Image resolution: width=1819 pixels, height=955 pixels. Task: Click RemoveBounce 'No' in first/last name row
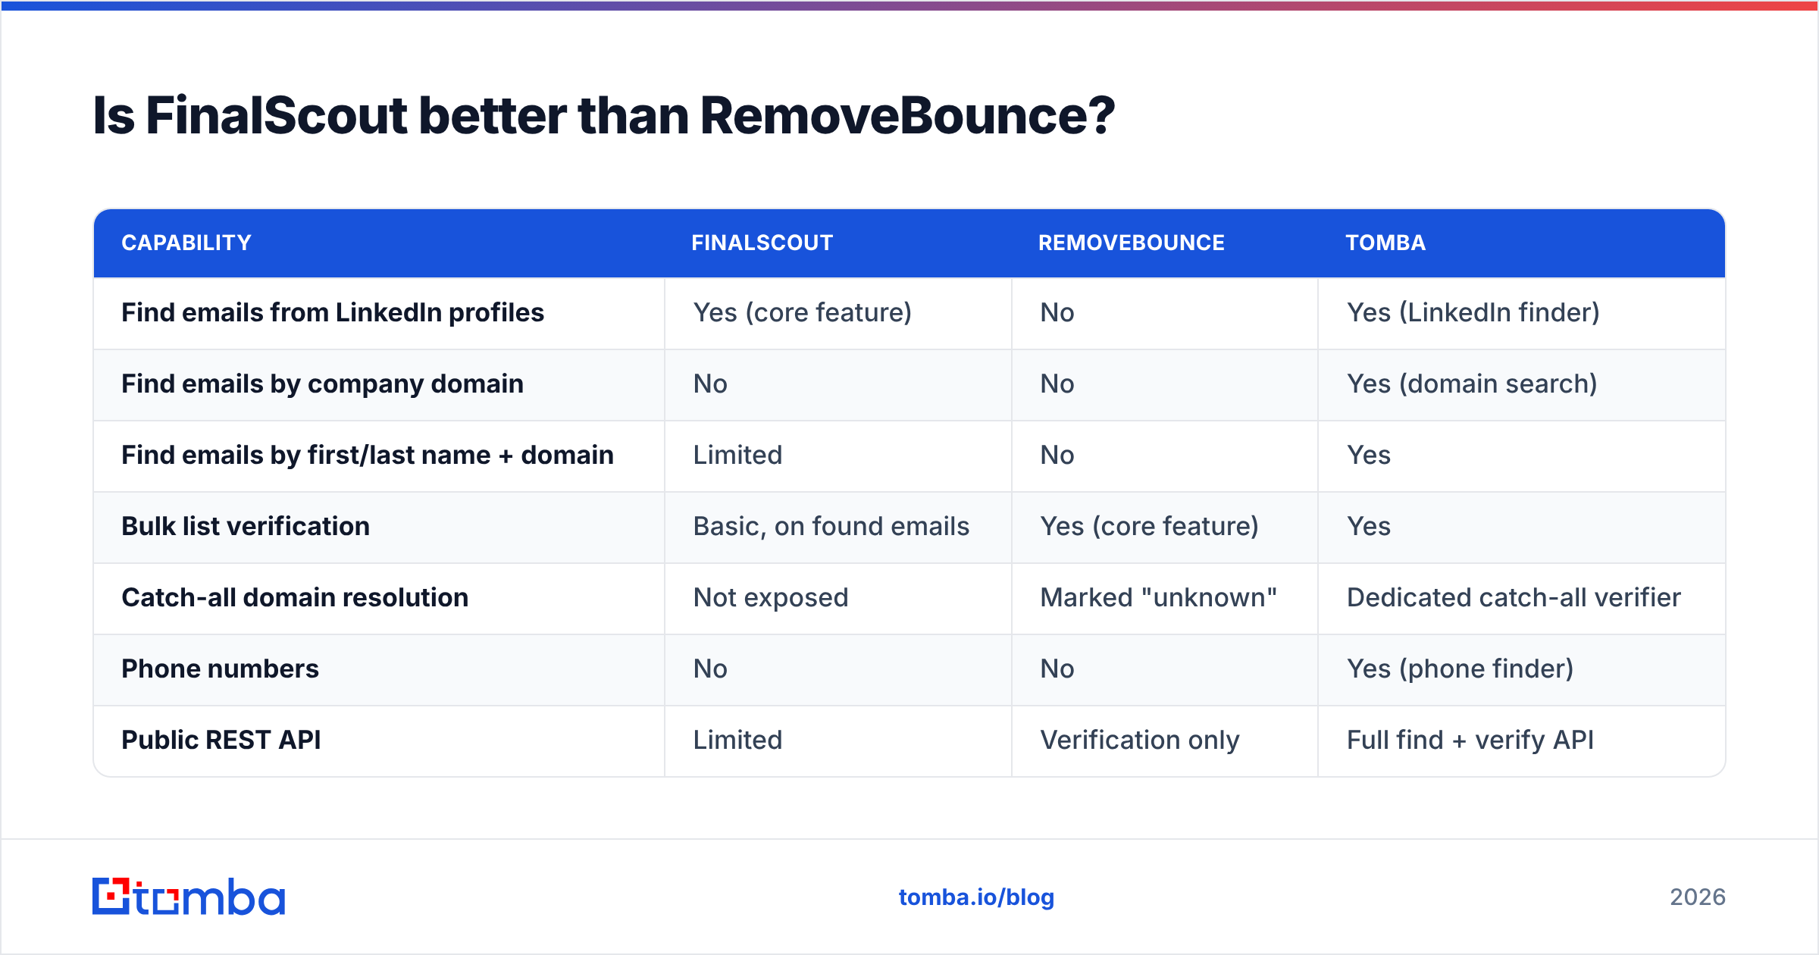tap(1057, 455)
